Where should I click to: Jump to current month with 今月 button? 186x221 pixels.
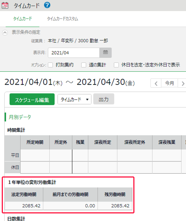[x=170, y=84]
